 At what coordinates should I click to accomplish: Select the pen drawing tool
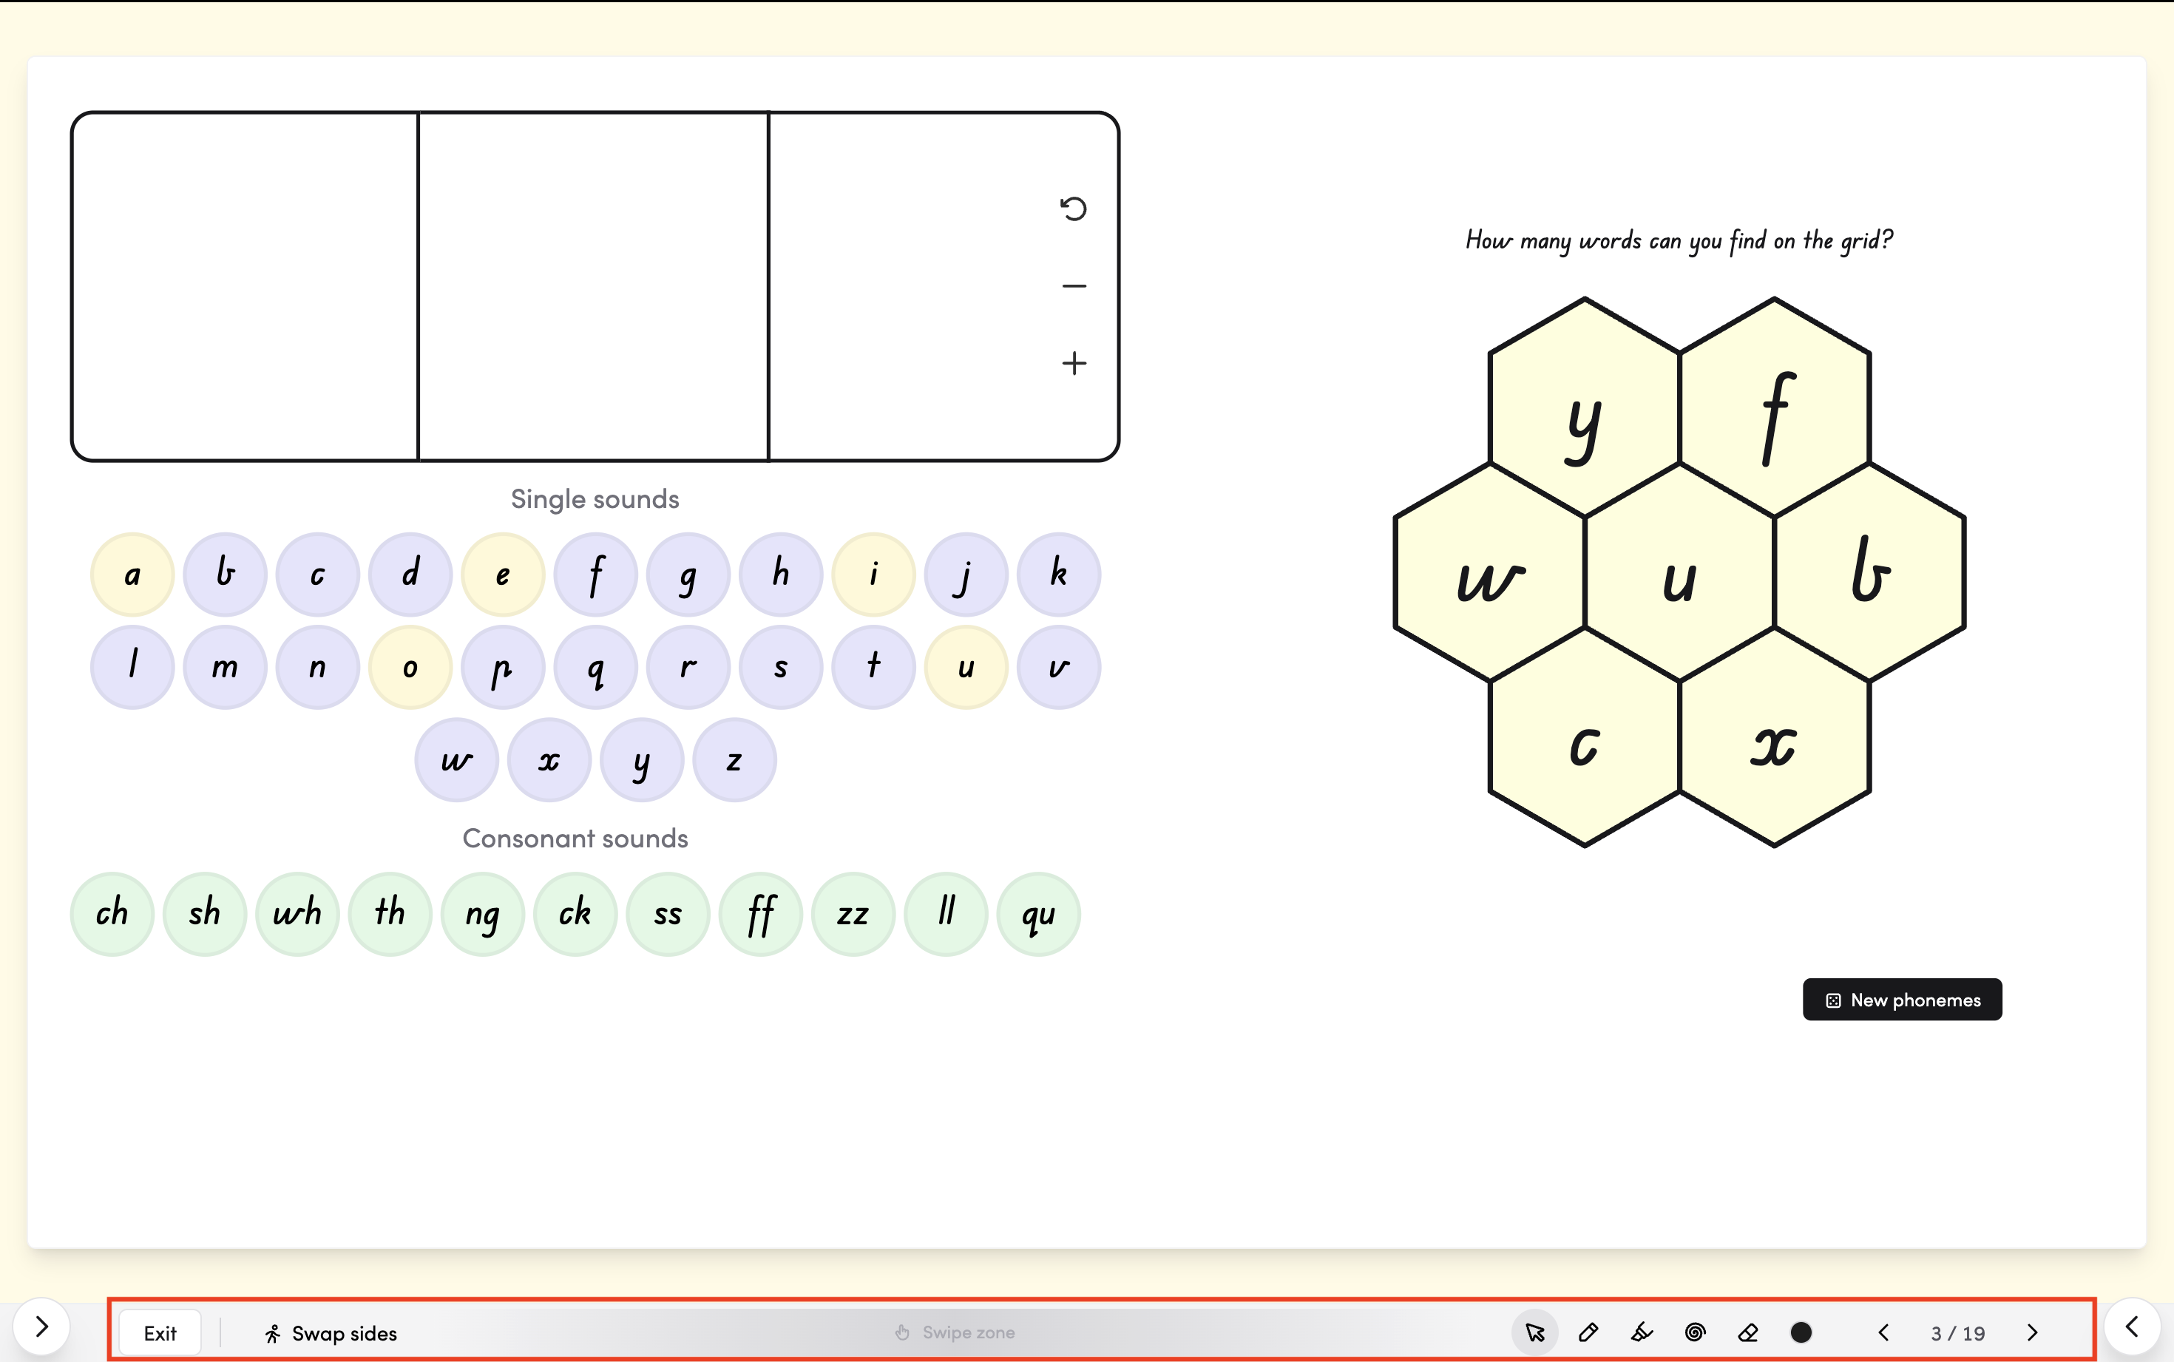1588,1332
